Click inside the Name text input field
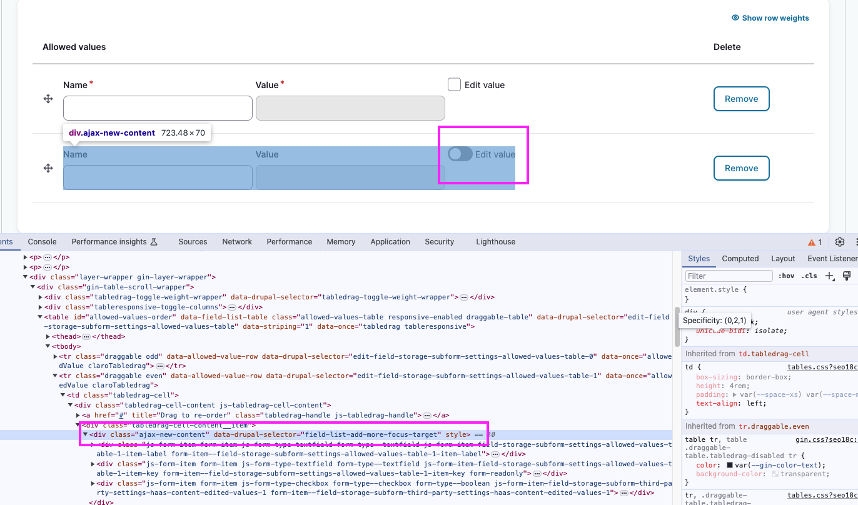 [156, 107]
